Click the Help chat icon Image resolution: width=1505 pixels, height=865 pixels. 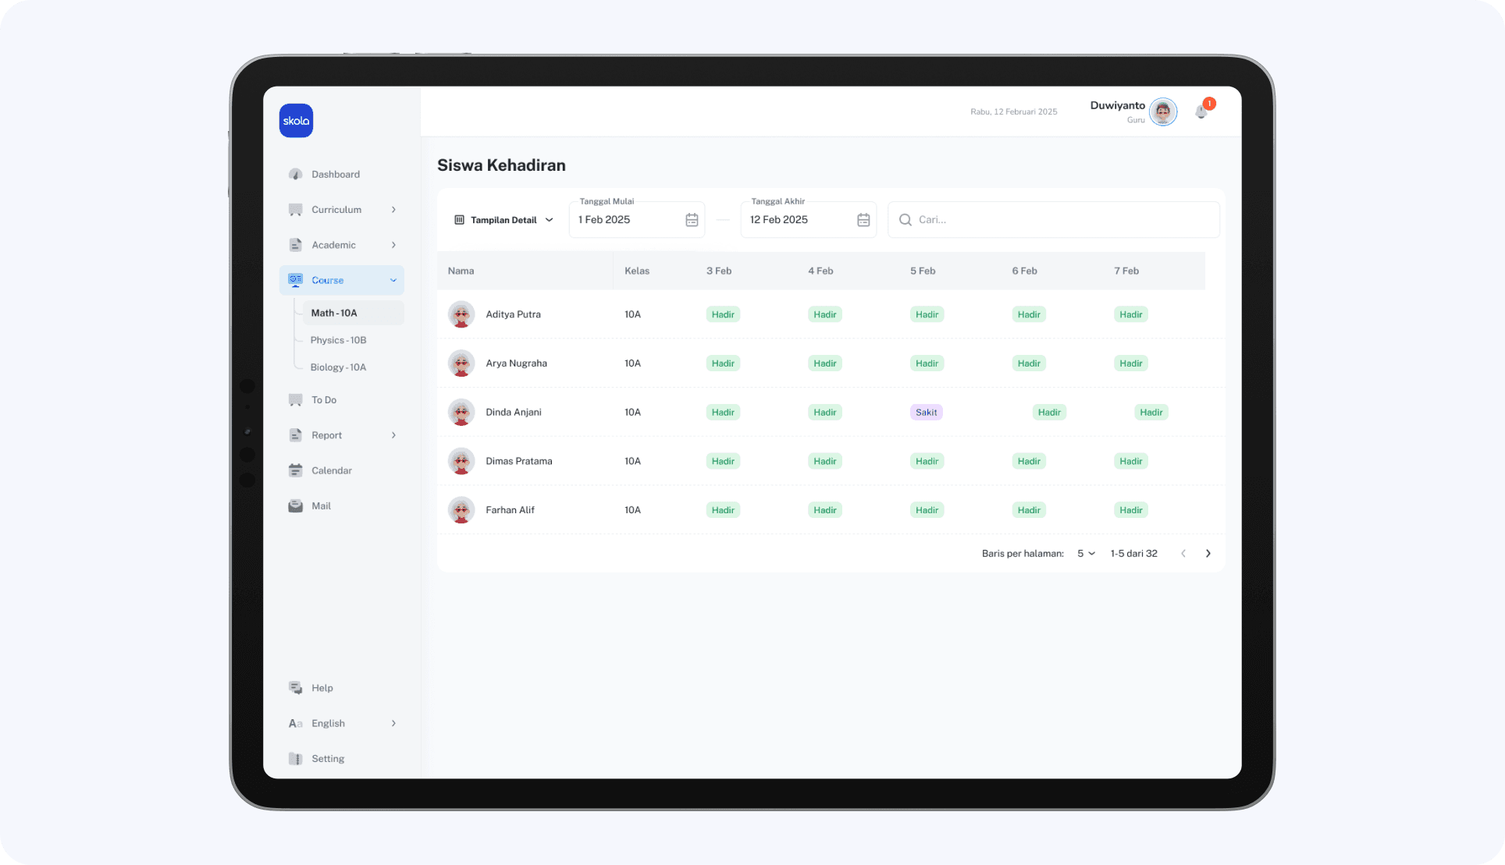pos(295,688)
